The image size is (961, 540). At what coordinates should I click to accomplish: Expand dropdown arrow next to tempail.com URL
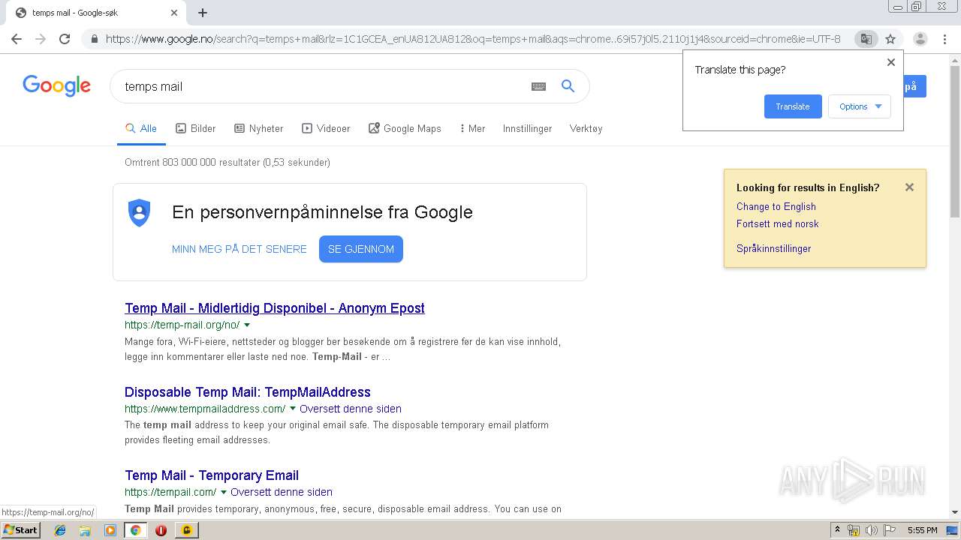tap(224, 493)
